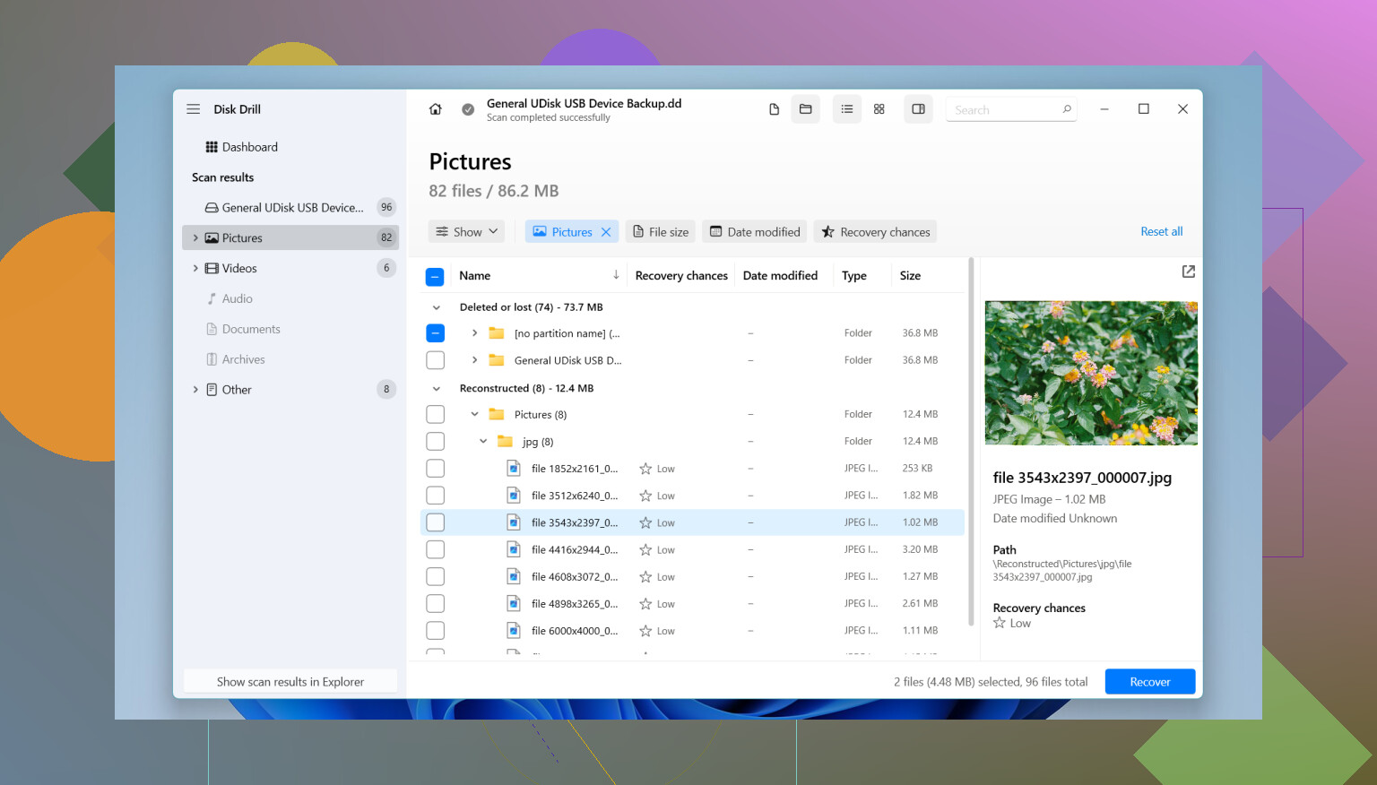Click the Low star for file 4416x2944
Image resolution: width=1377 pixels, height=785 pixels.
tap(645, 550)
